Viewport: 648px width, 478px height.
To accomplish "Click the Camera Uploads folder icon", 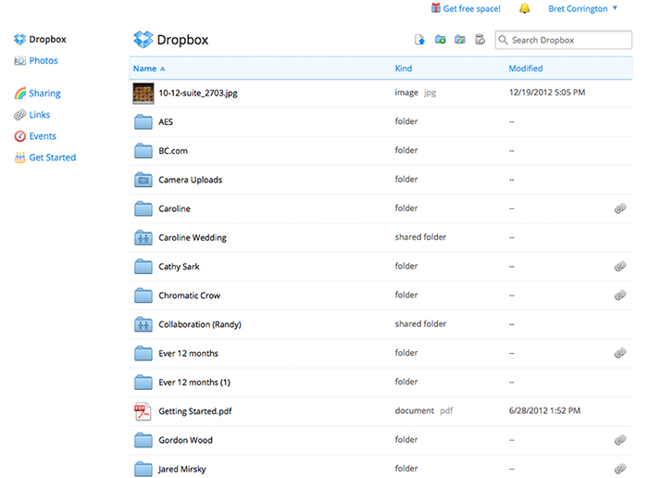I will tap(143, 180).
